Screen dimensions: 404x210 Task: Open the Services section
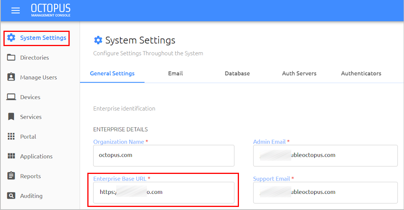(31, 117)
